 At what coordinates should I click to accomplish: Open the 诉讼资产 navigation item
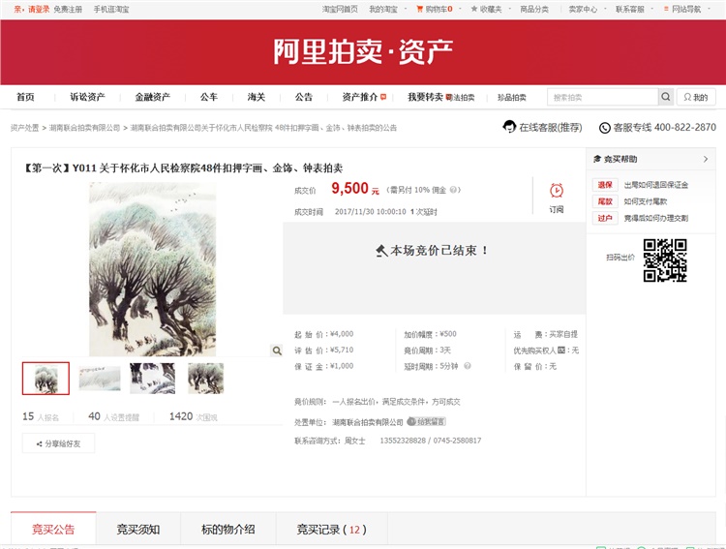click(x=87, y=97)
